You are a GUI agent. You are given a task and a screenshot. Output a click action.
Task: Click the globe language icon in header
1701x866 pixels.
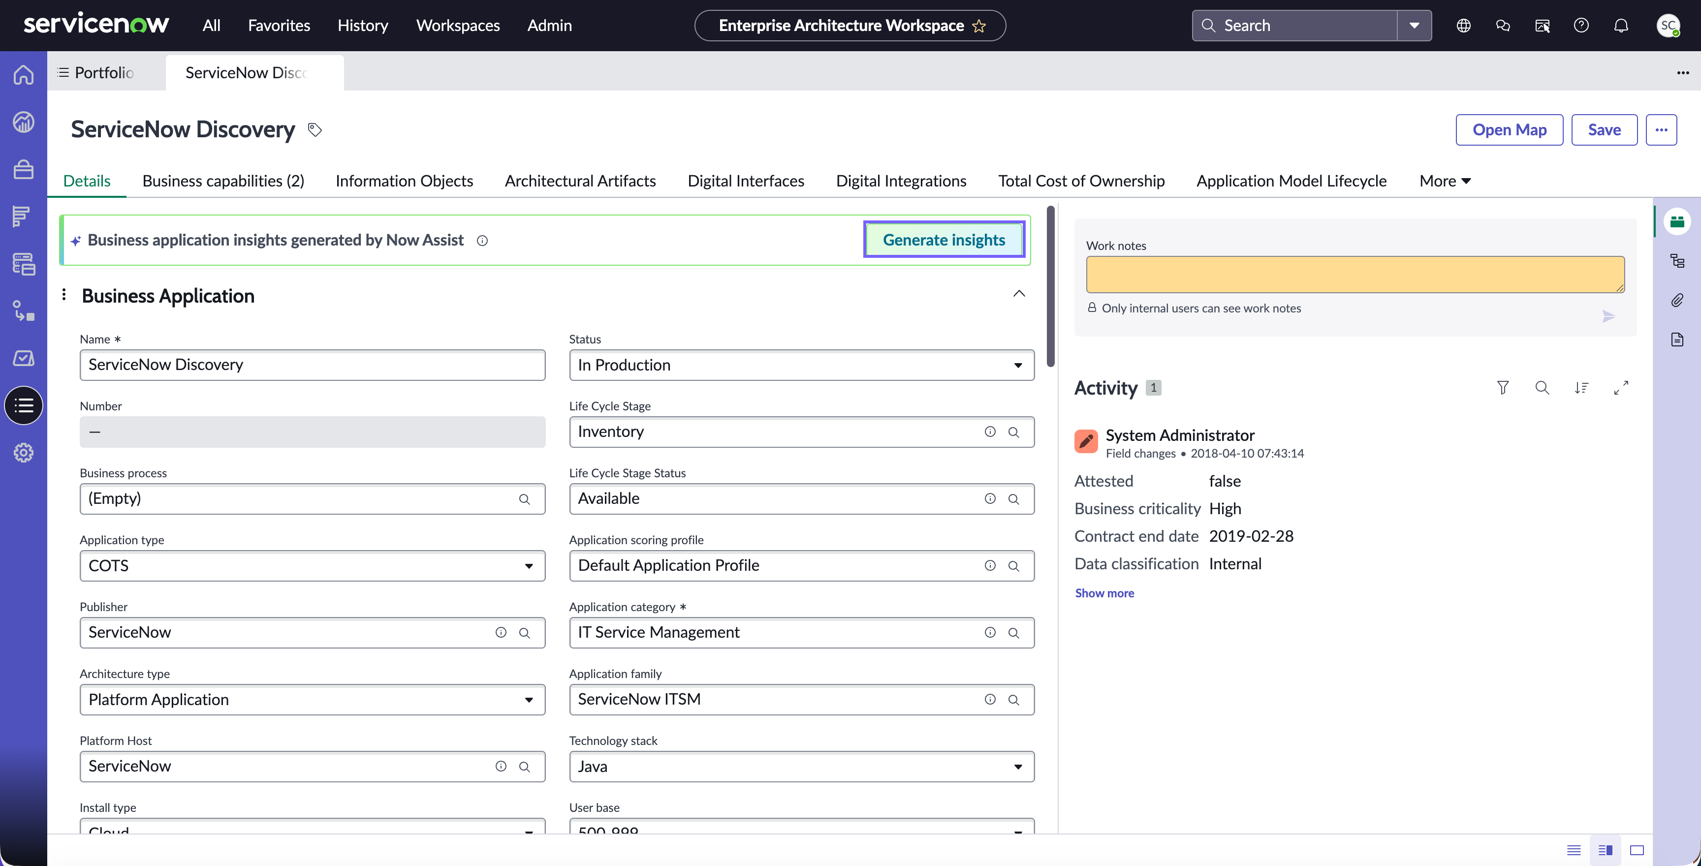pyautogui.click(x=1463, y=25)
